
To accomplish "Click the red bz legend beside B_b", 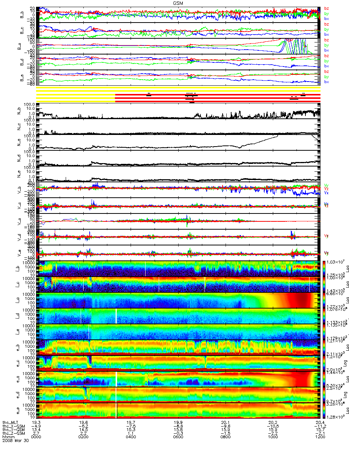I will (x=327, y=8).
